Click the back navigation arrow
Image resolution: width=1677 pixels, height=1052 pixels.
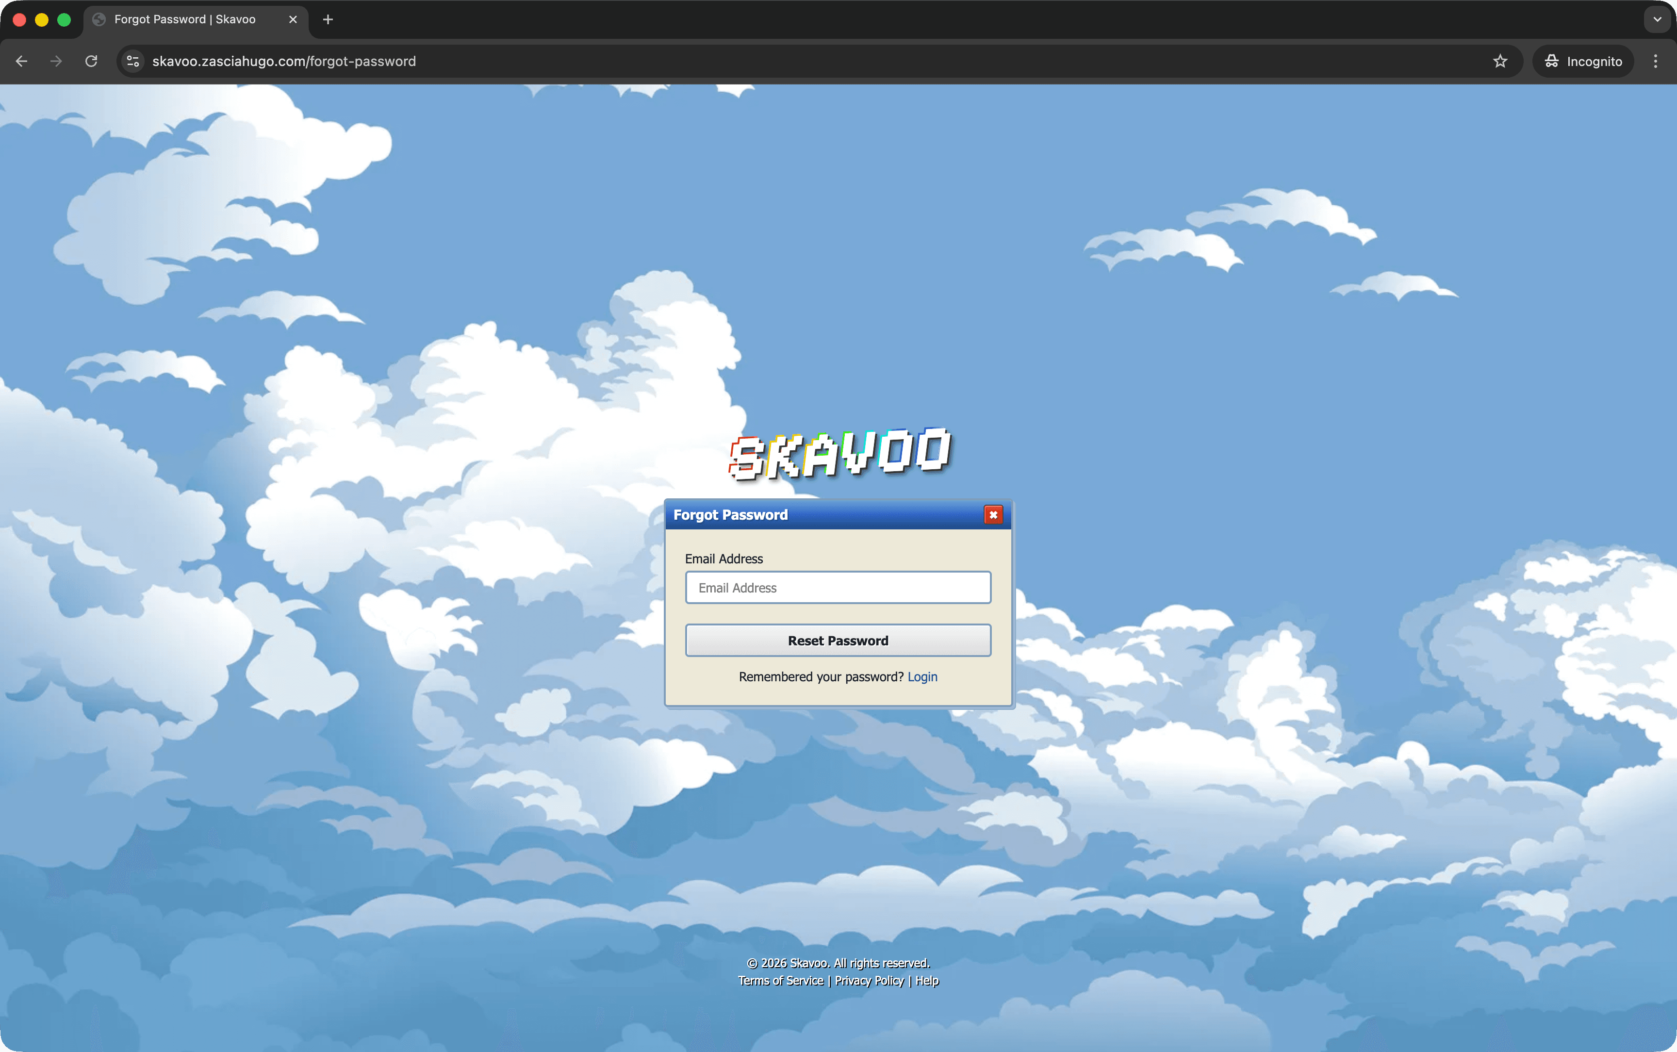[21, 61]
